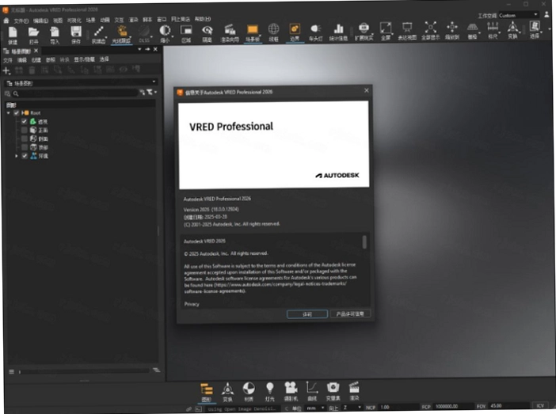Image resolution: width=556 pixels, height=414 pixels.
Task: Toggle the Root node checkbox
Action: [17, 113]
